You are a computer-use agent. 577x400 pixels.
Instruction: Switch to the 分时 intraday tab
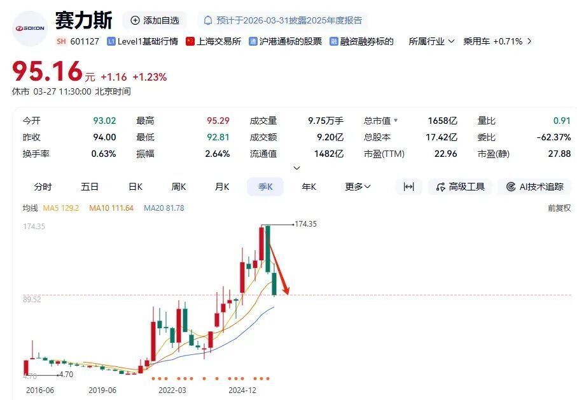43,187
